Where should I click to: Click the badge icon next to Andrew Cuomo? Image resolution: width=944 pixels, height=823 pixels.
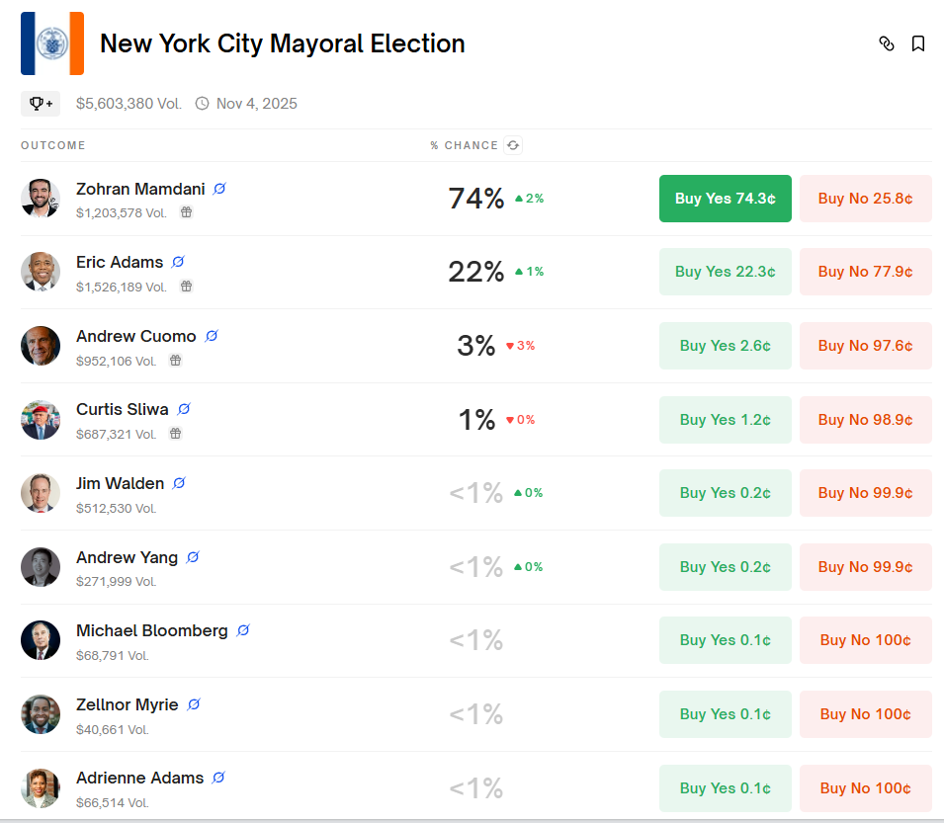[212, 336]
